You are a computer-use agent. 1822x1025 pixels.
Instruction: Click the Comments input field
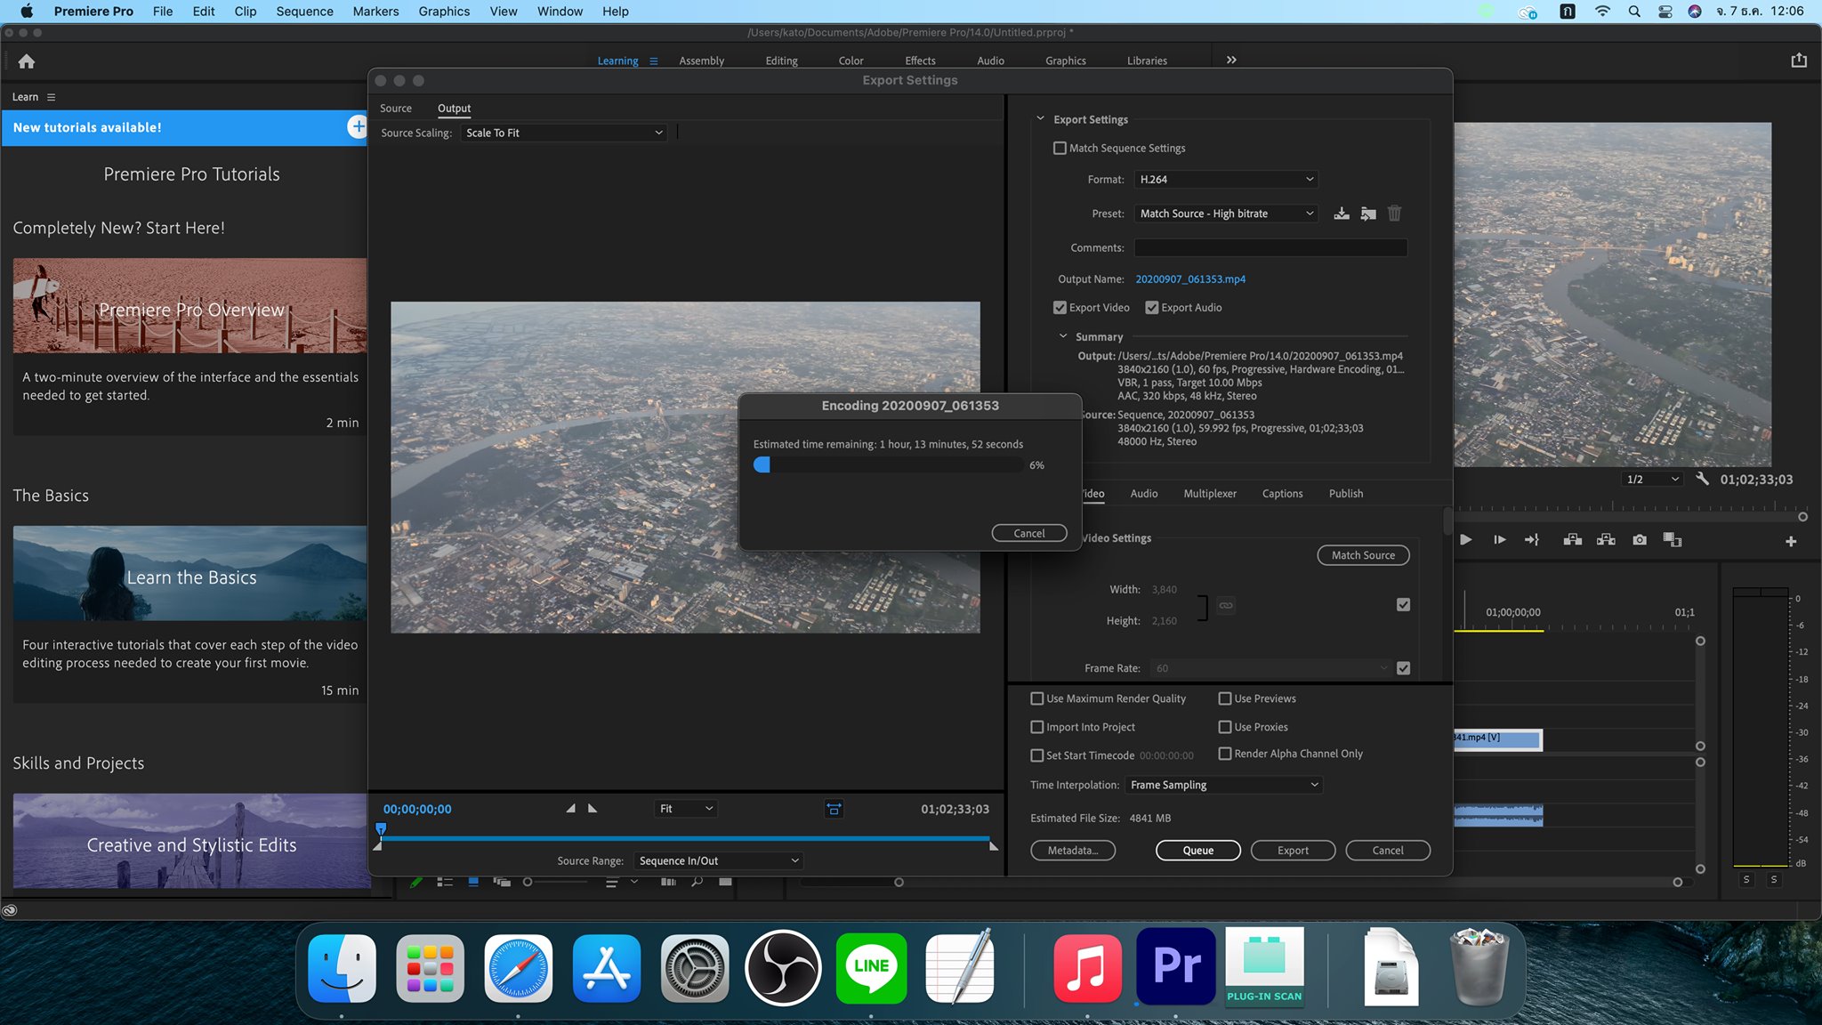tap(1270, 247)
